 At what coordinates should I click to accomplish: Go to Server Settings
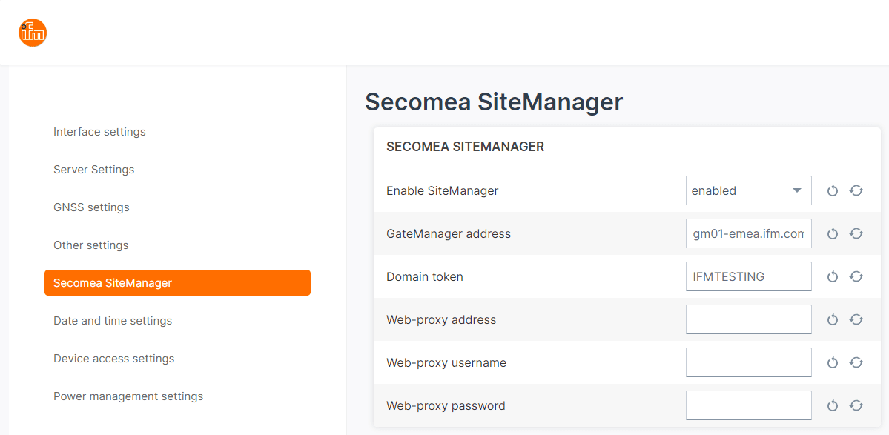[93, 170]
